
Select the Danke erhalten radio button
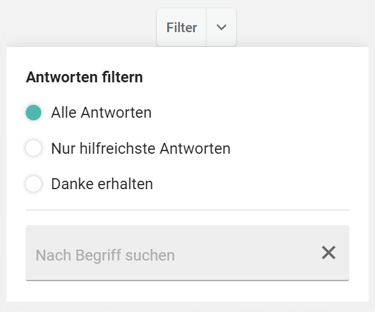pyautogui.click(x=33, y=184)
